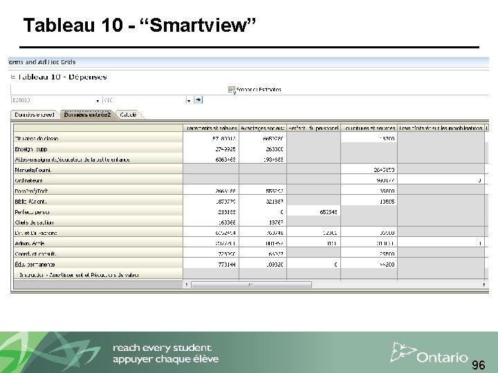Screen dimensions: 498x373
Task: Select the Titulaires de classe row label
Action: coord(98,138)
